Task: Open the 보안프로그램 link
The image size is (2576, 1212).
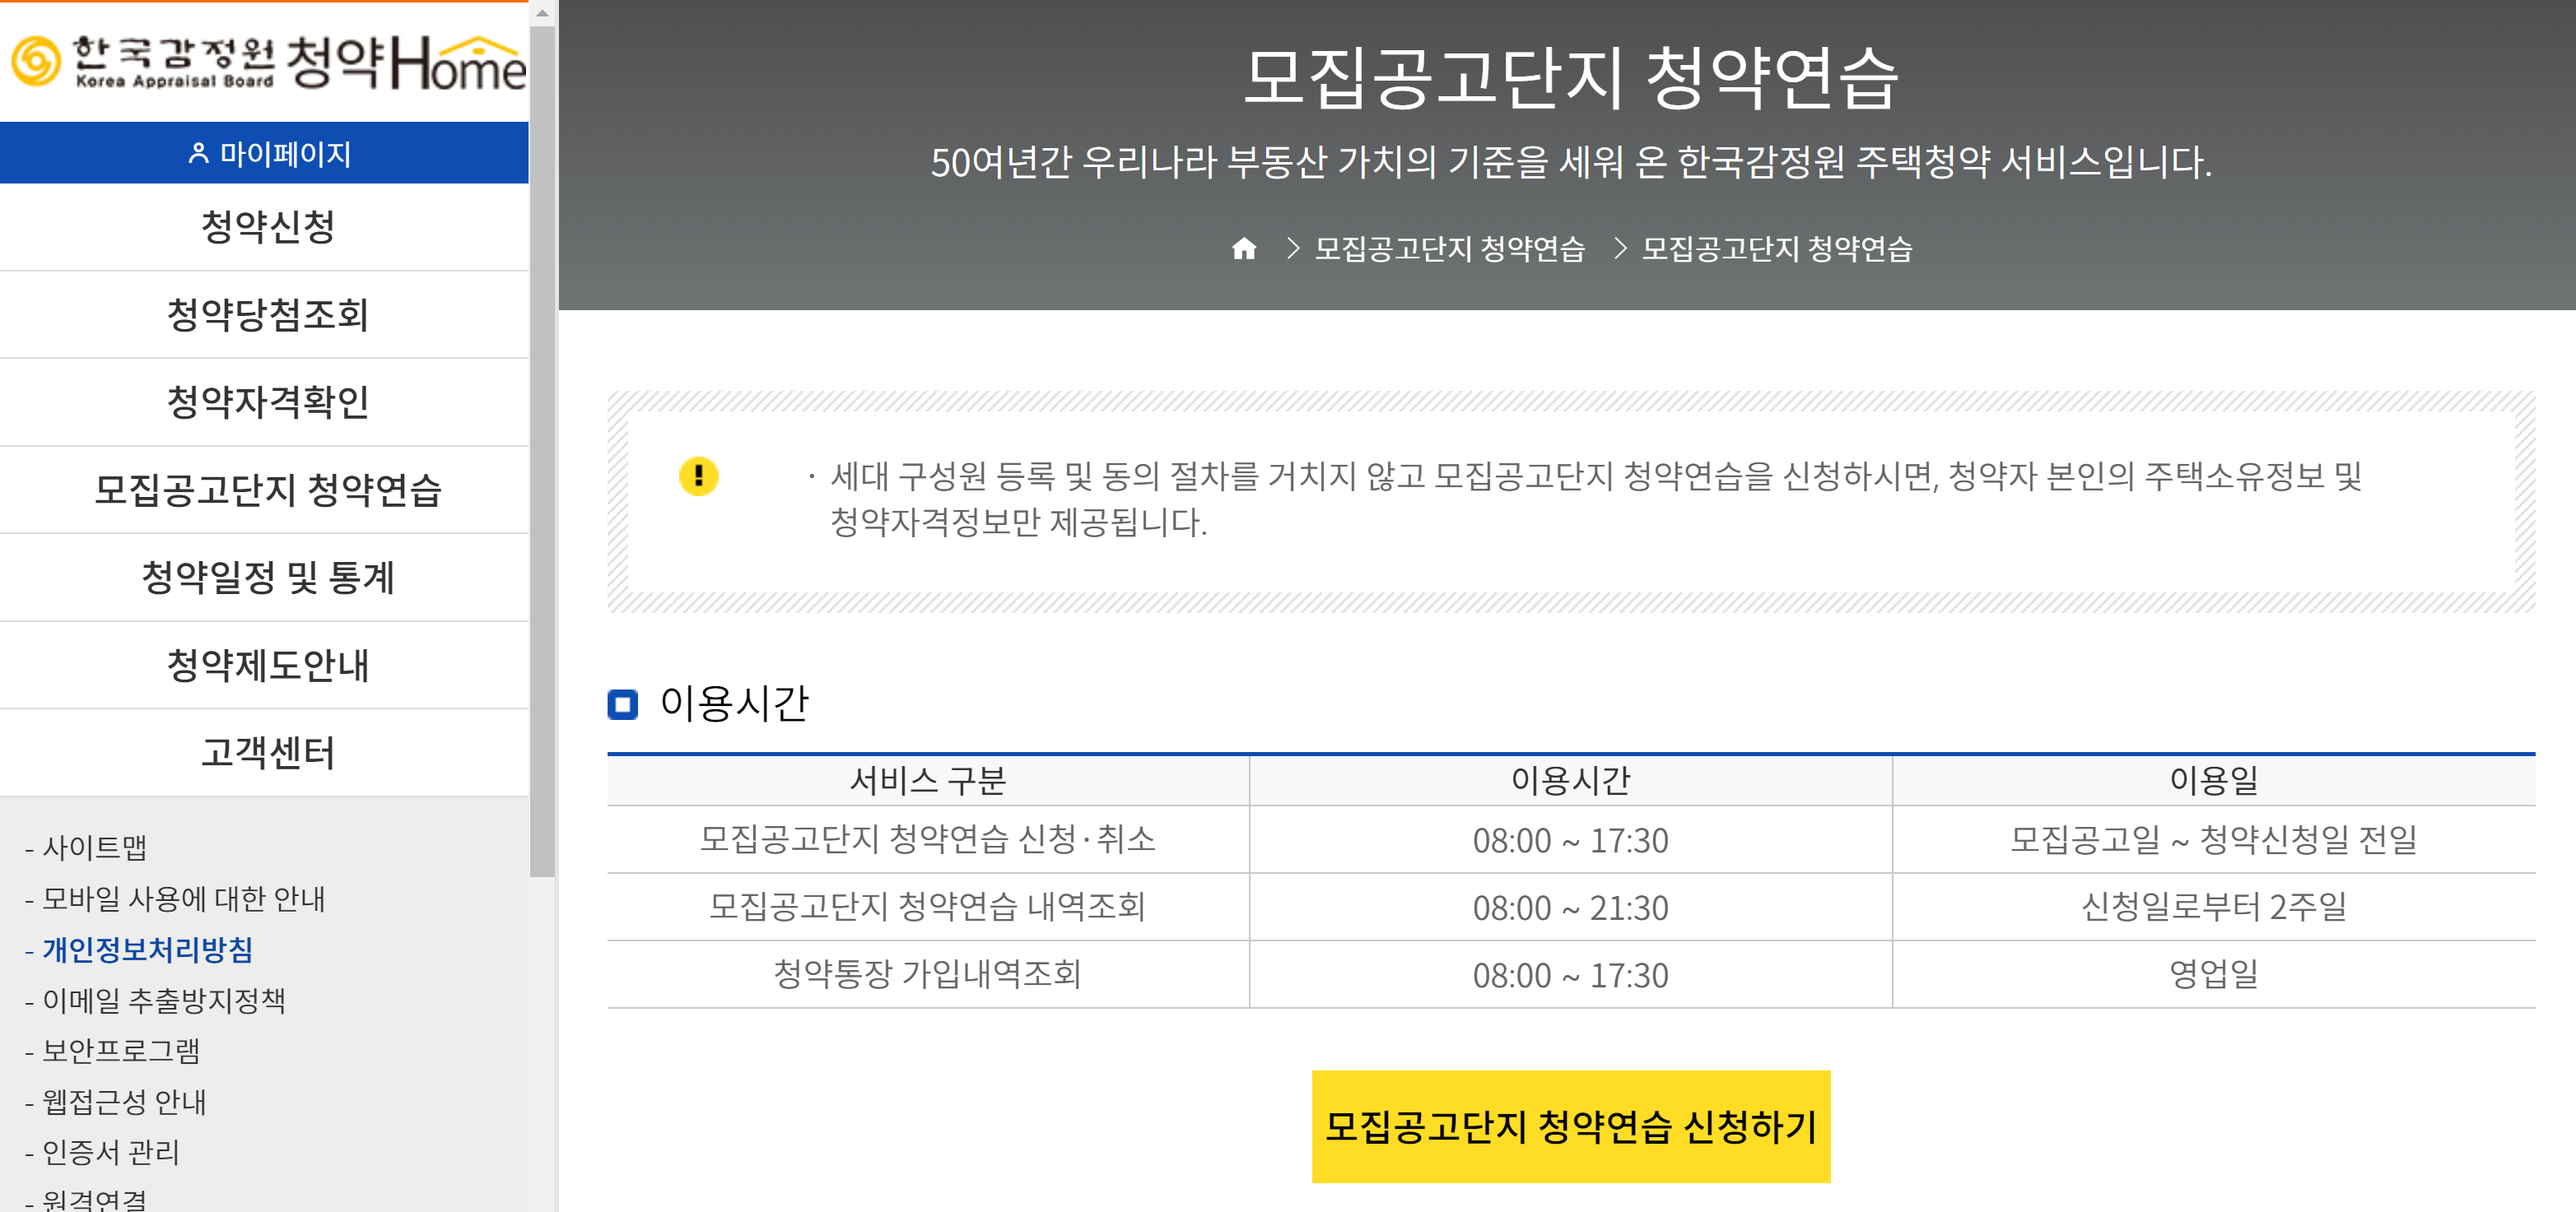Action: [121, 1051]
